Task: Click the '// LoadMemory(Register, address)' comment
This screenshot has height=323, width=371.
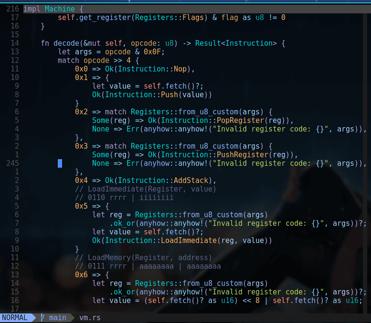Action: 143,257
